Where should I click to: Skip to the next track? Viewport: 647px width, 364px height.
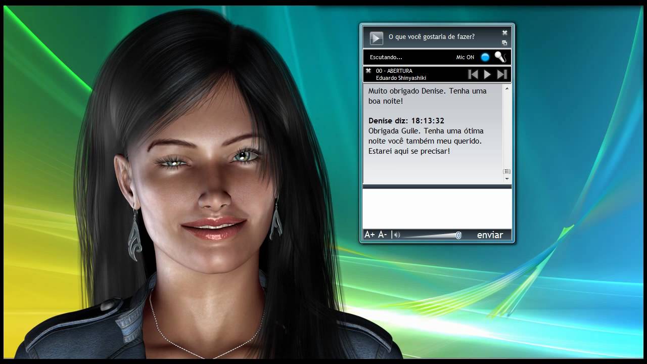[502, 74]
